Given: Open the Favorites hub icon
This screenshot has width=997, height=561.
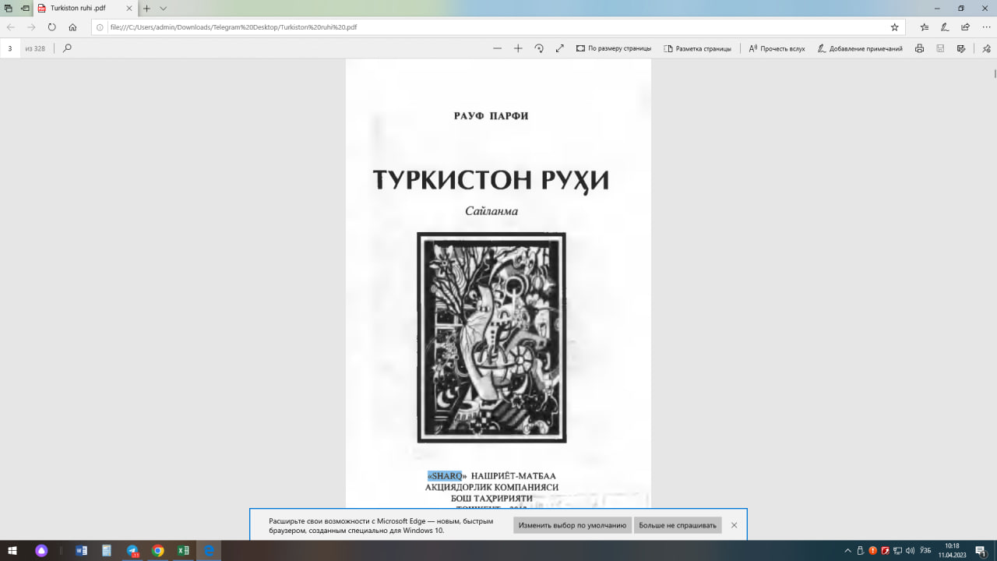Looking at the screenshot, I should (925, 26).
